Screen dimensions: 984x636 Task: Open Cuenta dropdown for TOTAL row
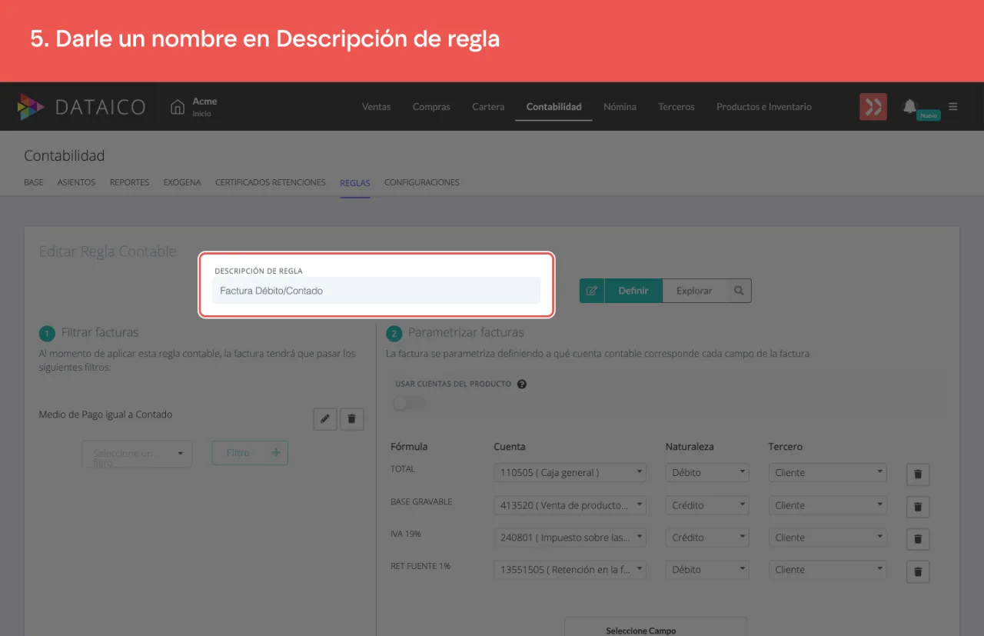(x=570, y=472)
